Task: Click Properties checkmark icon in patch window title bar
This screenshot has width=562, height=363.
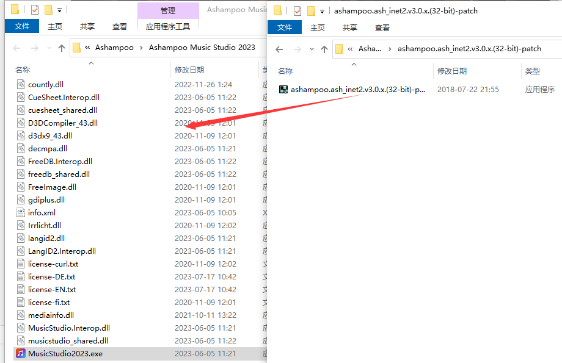Action: tap(297, 11)
